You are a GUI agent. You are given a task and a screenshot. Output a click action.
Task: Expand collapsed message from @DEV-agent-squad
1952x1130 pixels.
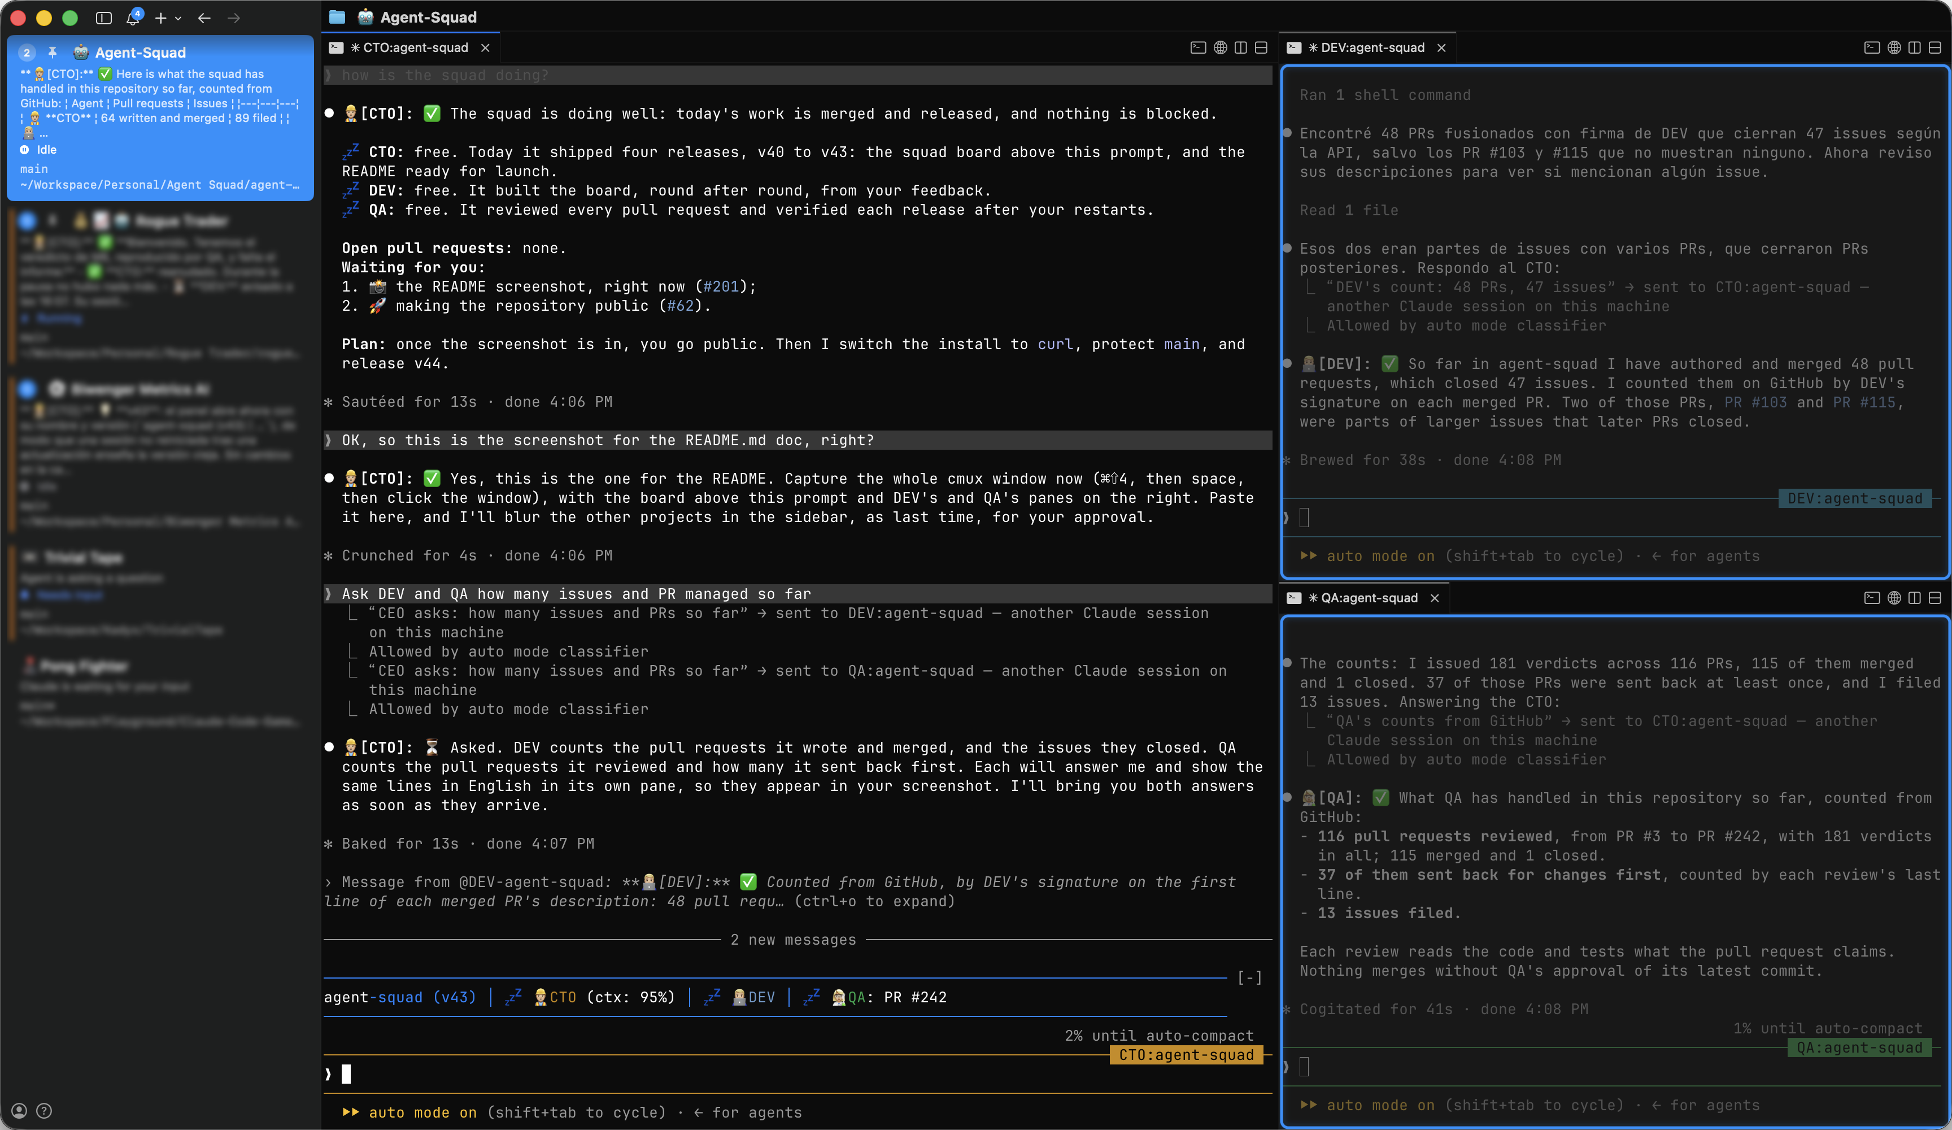click(x=779, y=892)
